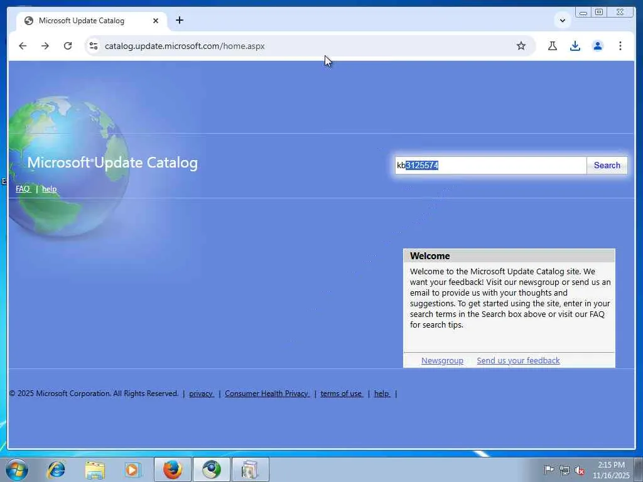Minimize the browser window

(583, 13)
